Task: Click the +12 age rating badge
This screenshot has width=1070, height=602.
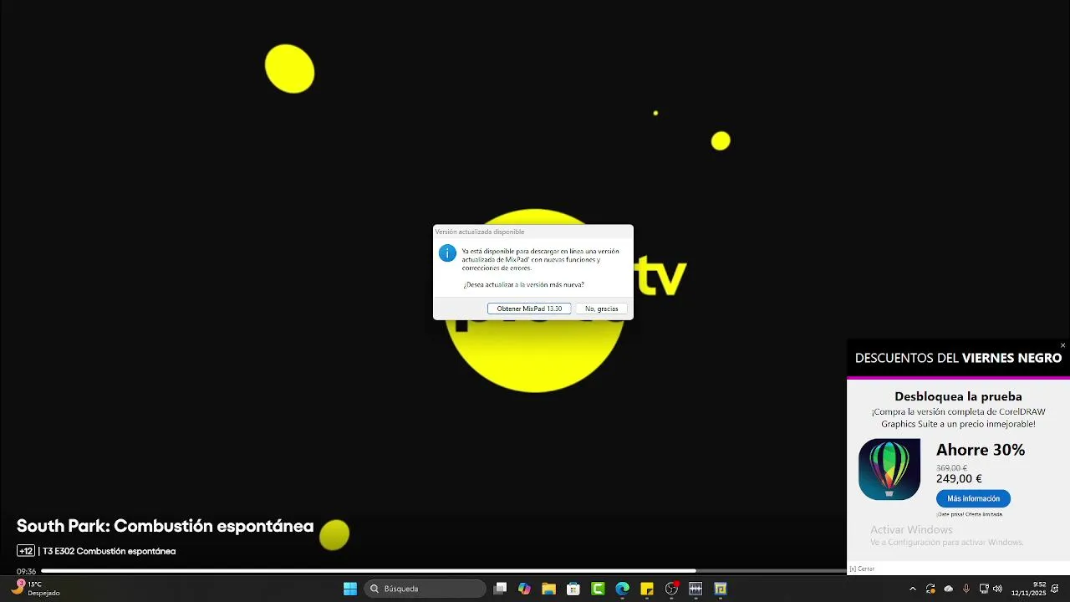Action: click(x=25, y=551)
